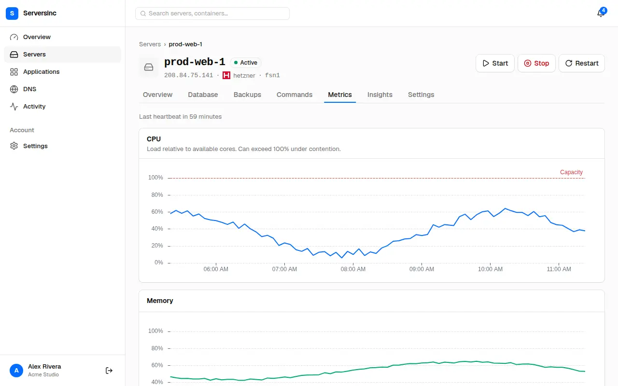Click the Capacity label on CPU chart
Image resolution: width=618 pixels, height=386 pixels.
[571, 172]
